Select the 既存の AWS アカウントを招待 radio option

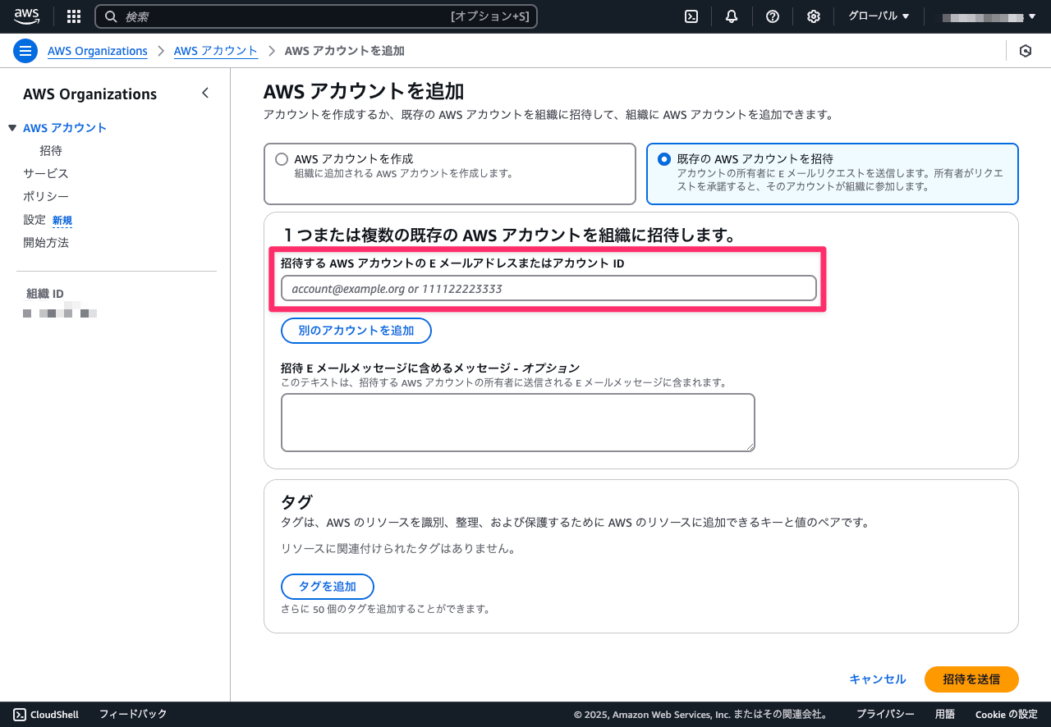pos(664,159)
